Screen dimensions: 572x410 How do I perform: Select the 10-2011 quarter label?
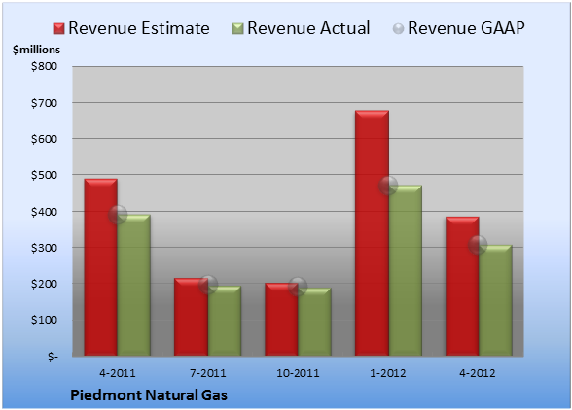pos(298,373)
